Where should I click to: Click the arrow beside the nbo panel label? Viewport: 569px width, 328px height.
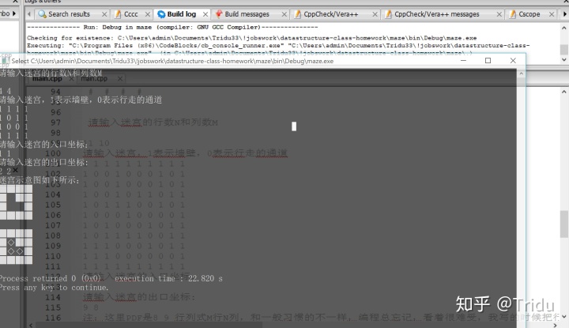pyautogui.click(x=14, y=13)
